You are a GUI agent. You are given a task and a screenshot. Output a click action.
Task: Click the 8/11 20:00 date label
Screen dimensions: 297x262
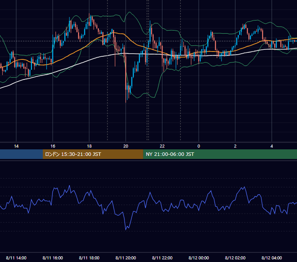click(x=126, y=258)
